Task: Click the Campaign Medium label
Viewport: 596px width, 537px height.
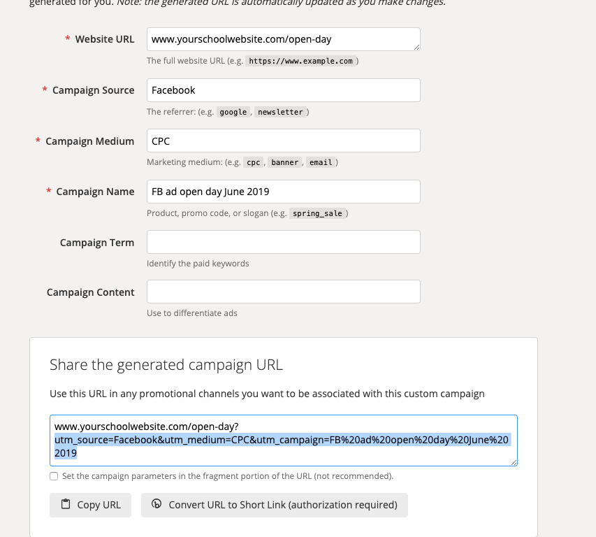Action: (89, 141)
